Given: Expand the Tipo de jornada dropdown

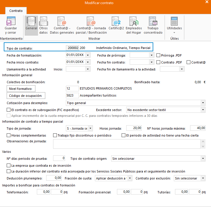Looking at the screenshot, I should coord(91,128).
